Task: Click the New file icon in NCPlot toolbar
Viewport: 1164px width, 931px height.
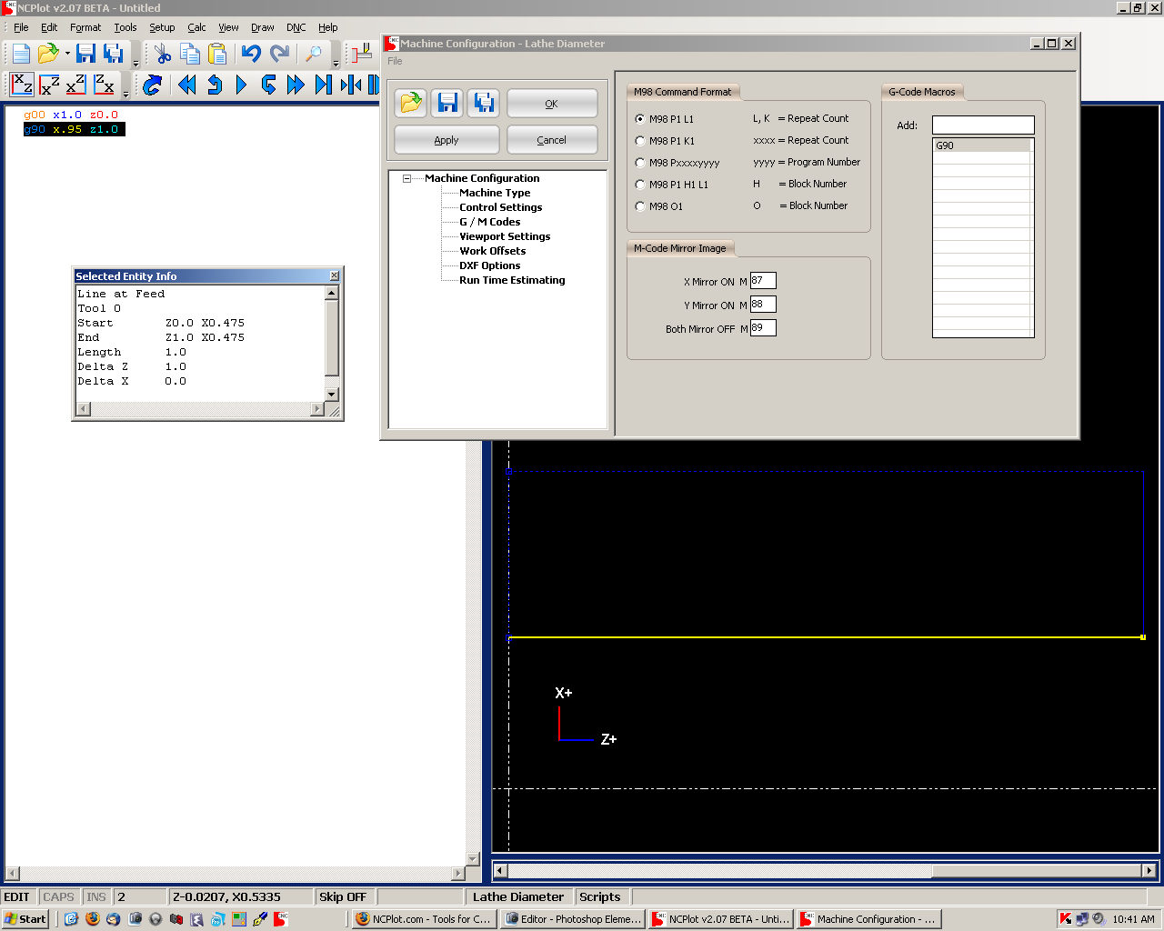Action: pos(21,54)
